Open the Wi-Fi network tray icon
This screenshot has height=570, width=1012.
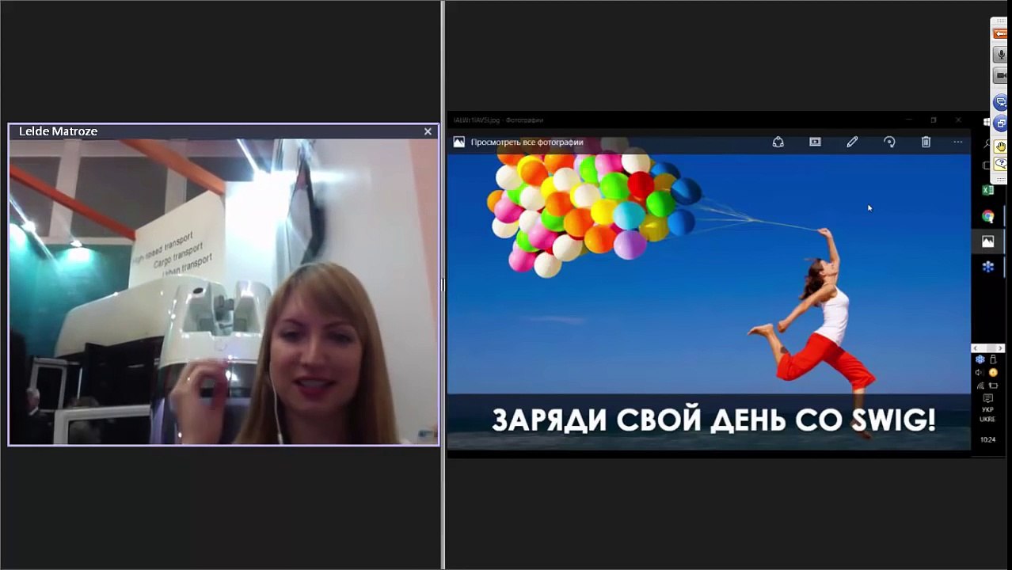(x=980, y=386)
